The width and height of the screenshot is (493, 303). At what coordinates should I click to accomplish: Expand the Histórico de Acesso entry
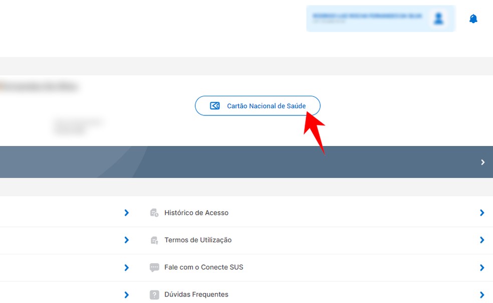pyautogui.click(x=482, y=212)
